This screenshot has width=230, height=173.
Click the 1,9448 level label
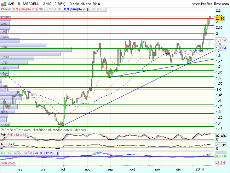pyautogui.click(x=5, y=37)
